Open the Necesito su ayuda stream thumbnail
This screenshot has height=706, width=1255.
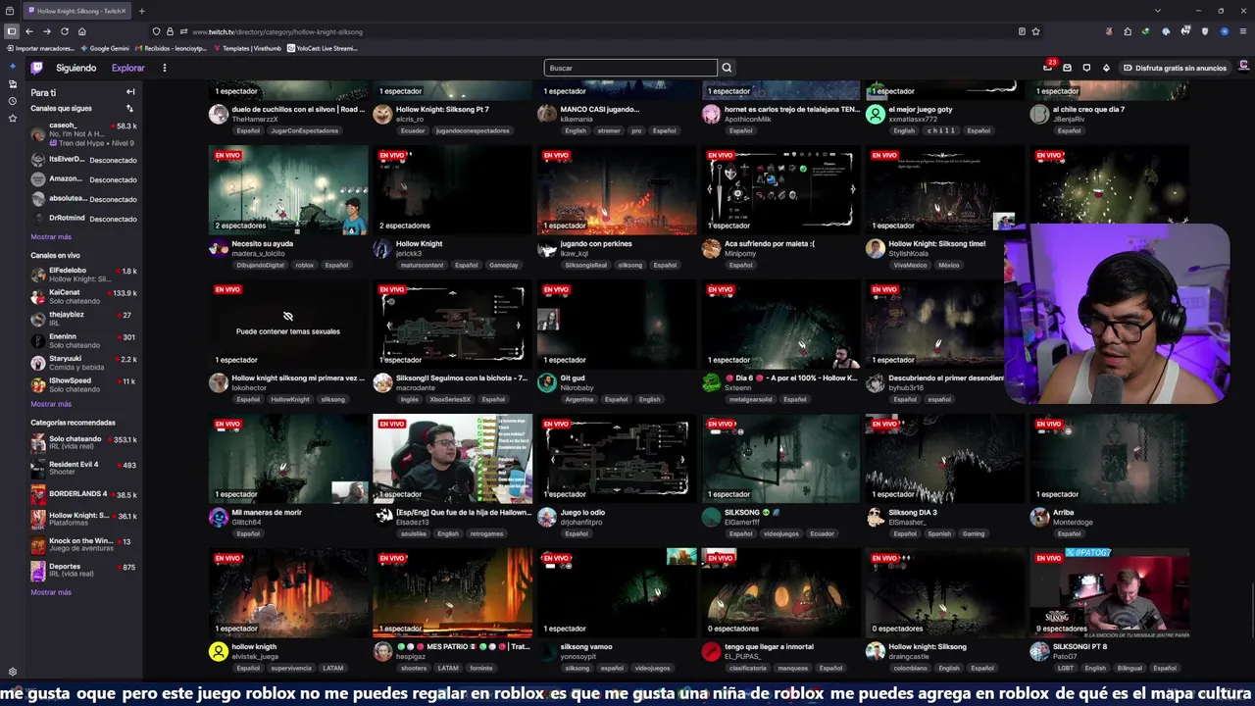pyautogui.click(x=288, y=190)
